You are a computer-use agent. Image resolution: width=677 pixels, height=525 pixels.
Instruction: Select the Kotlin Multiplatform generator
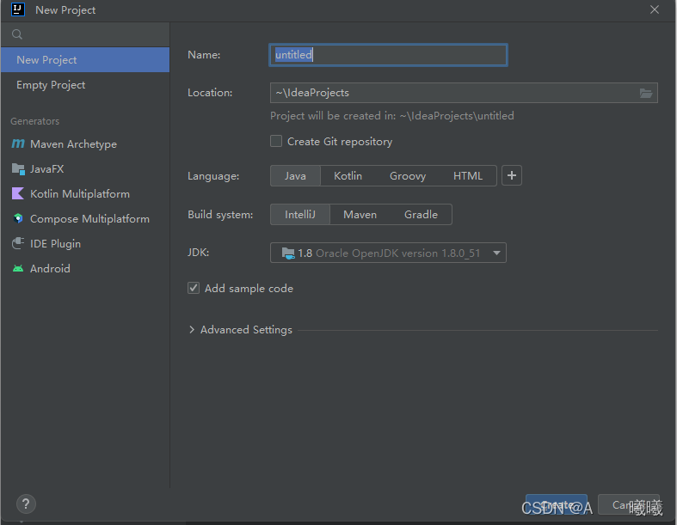click(x=85, y=193)
